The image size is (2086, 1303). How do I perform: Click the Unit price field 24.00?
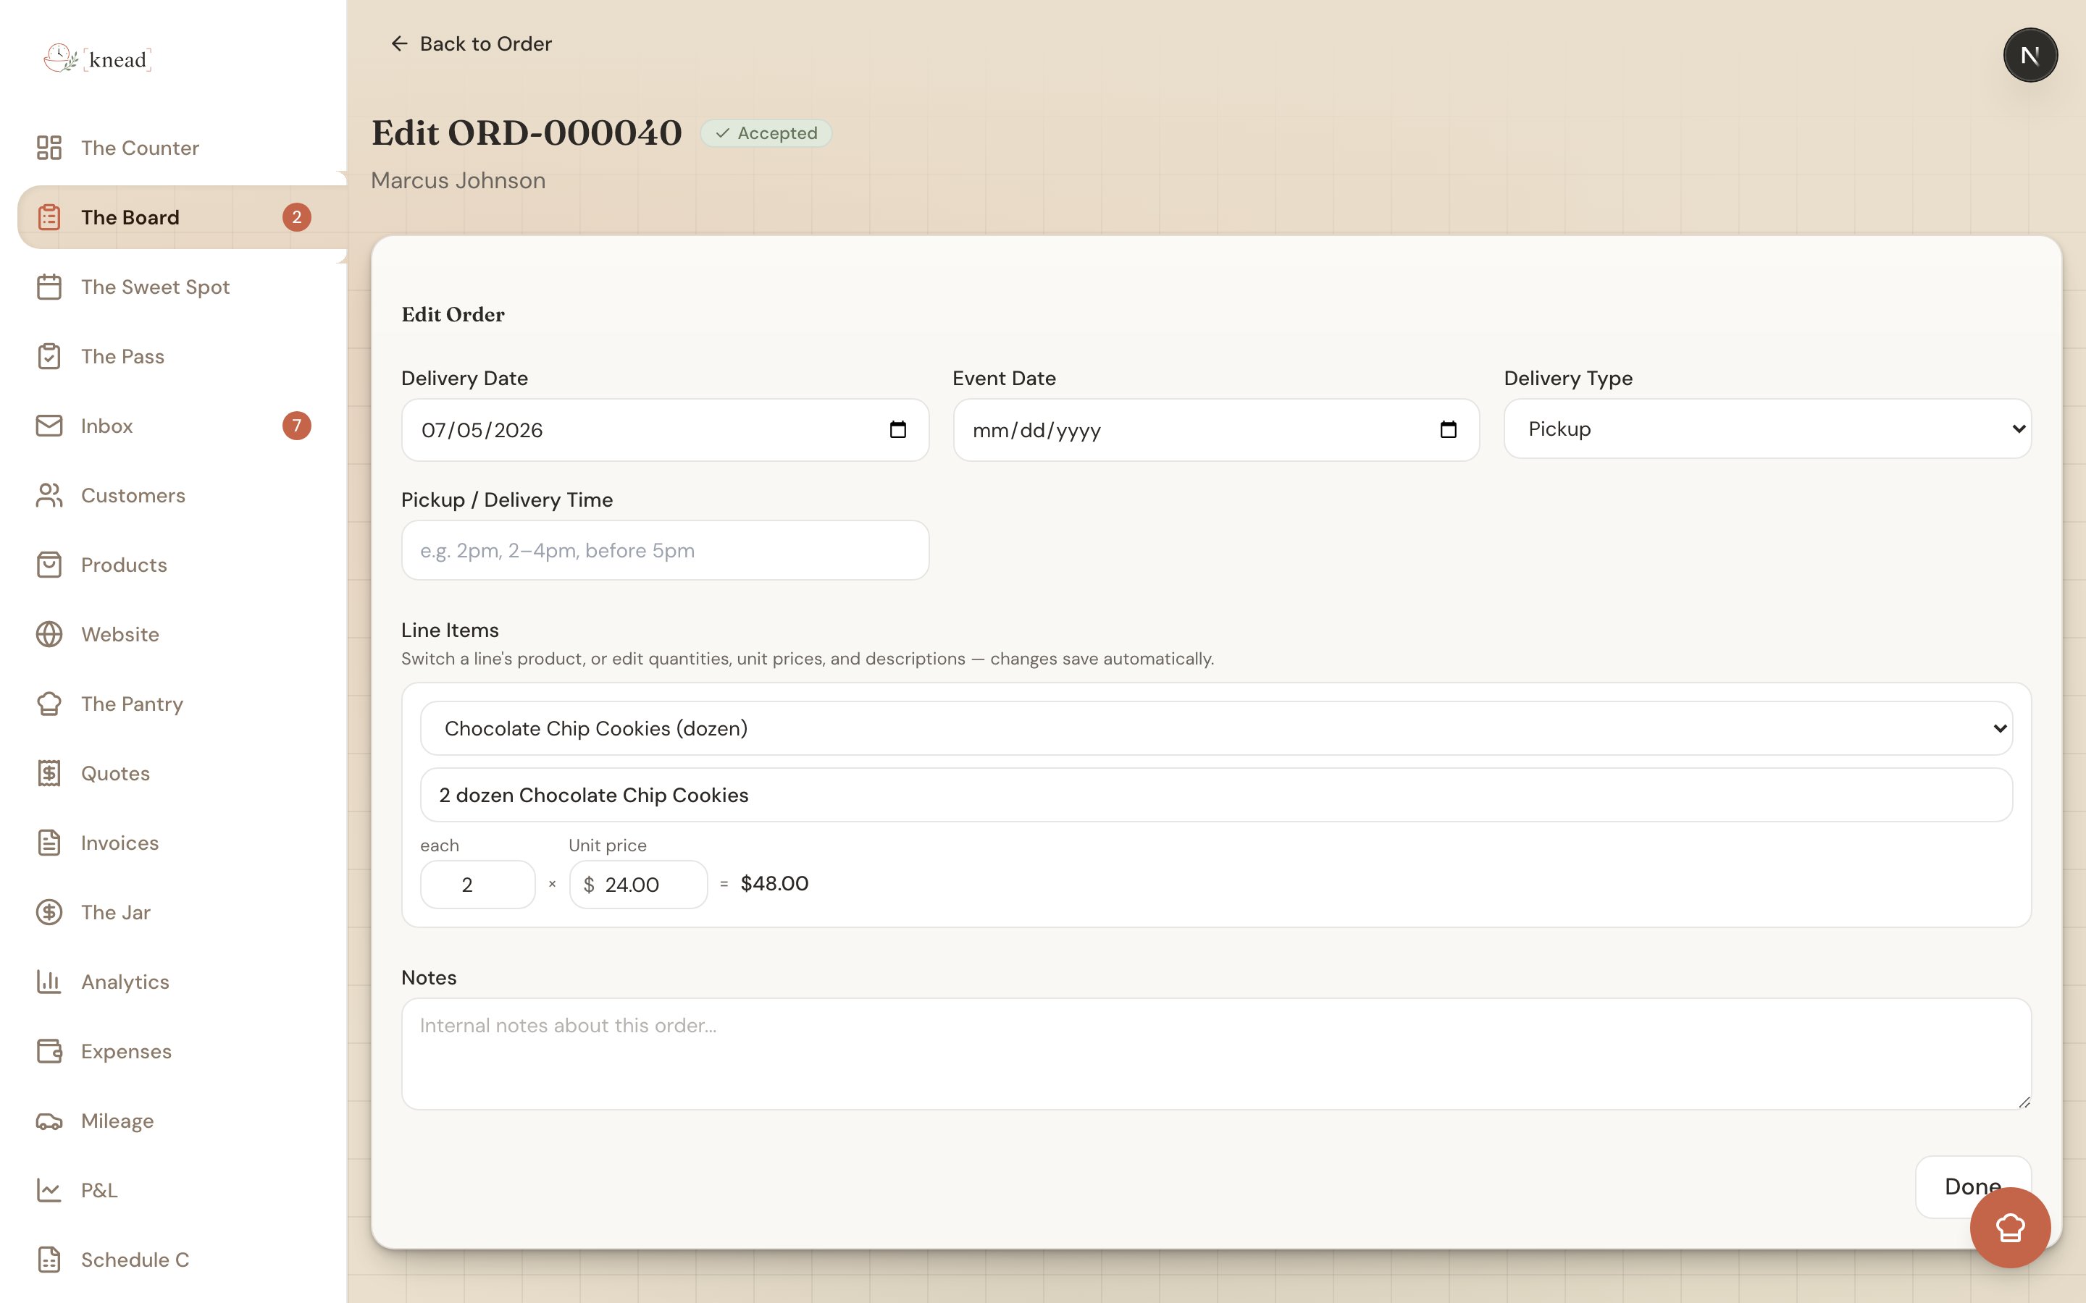[638, 884]
